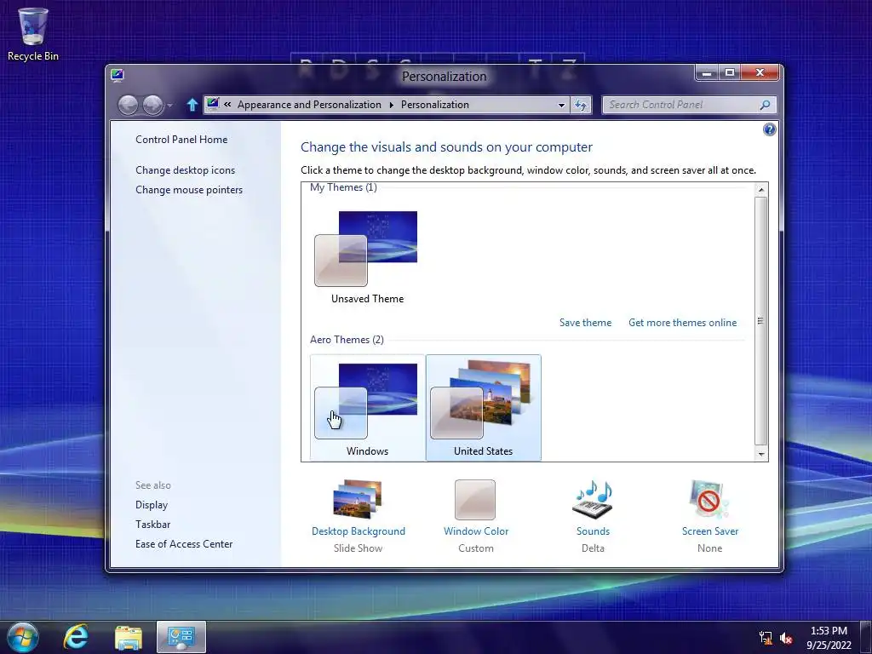The width and height of the screenshot is (872, 654).
Task: Click the window title bar system icon
Action: (x=117, y=75)
